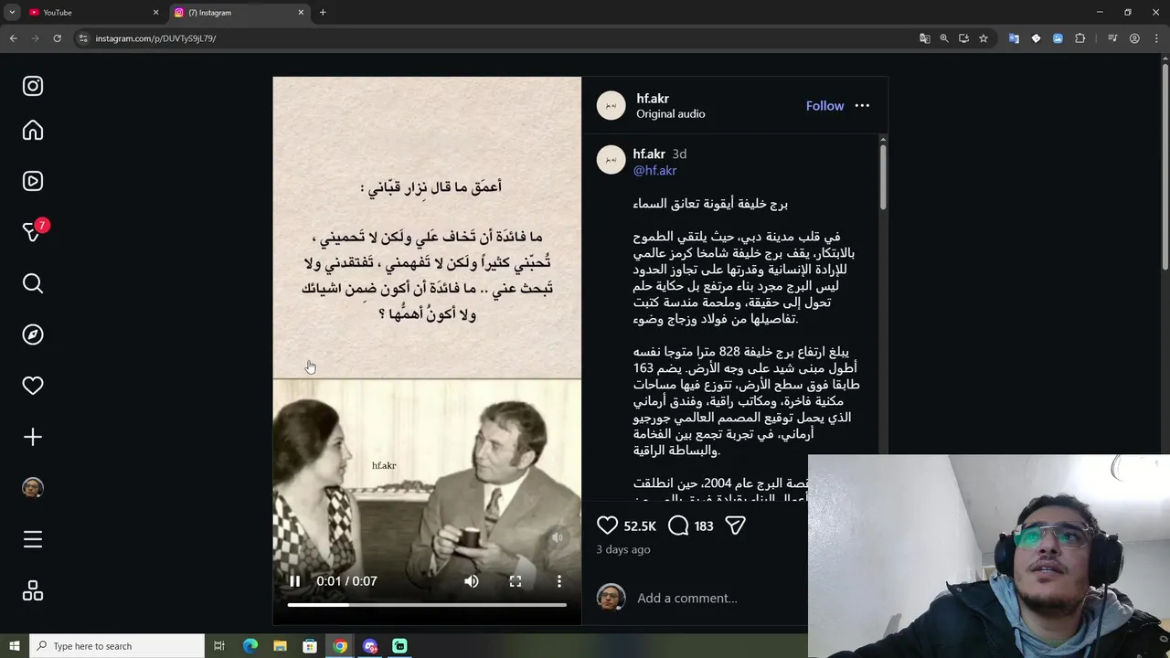The width and height of the screenshot is (1170, 658).
Task: Toggle the Instagram audio mute overlay button
Action: [557, 537]
